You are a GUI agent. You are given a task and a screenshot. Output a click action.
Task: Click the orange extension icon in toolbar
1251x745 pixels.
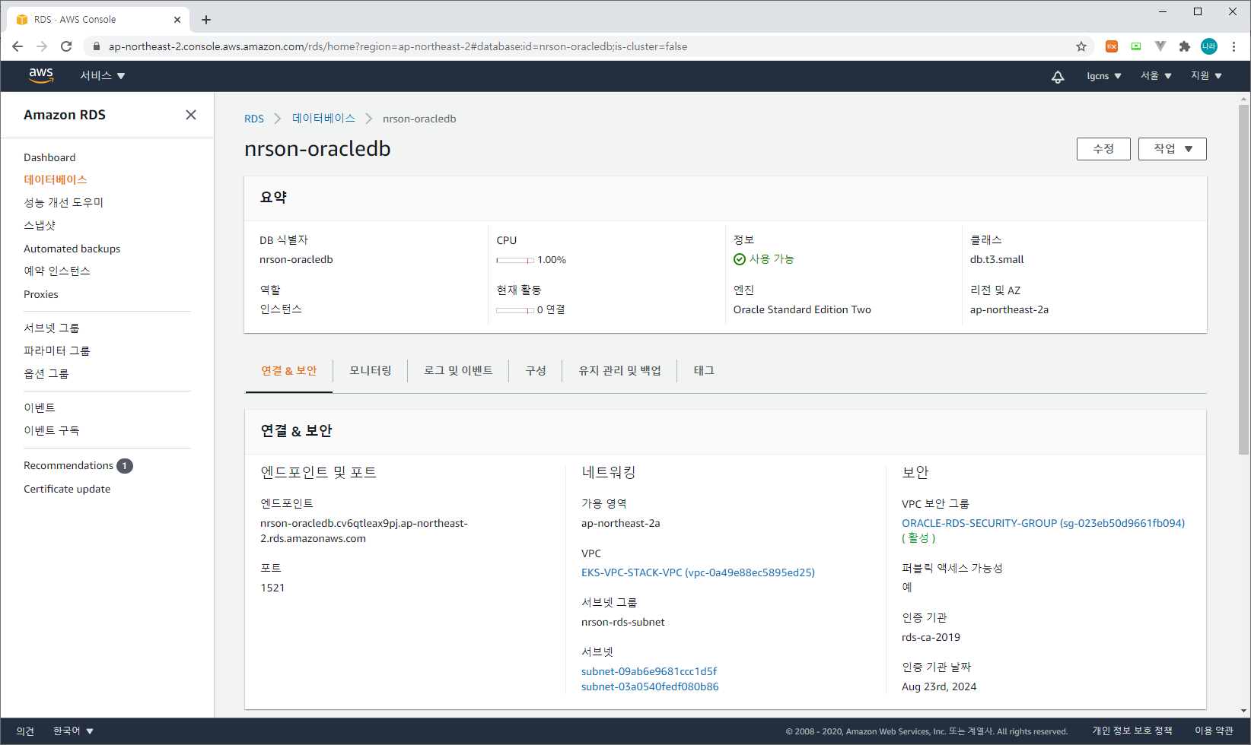(1112, 46)
